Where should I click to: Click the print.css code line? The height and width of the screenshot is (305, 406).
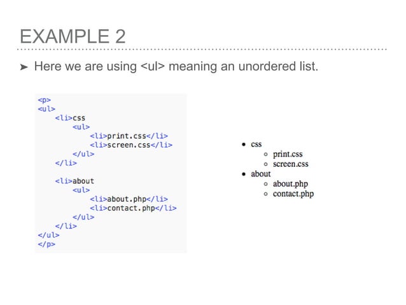[129, 136]
